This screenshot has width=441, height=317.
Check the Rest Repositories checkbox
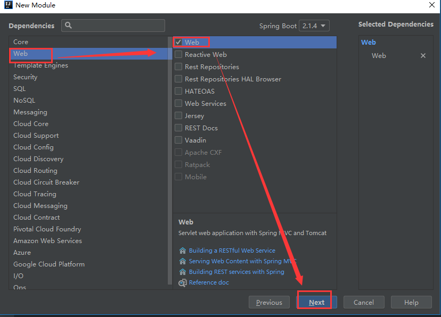178,66
